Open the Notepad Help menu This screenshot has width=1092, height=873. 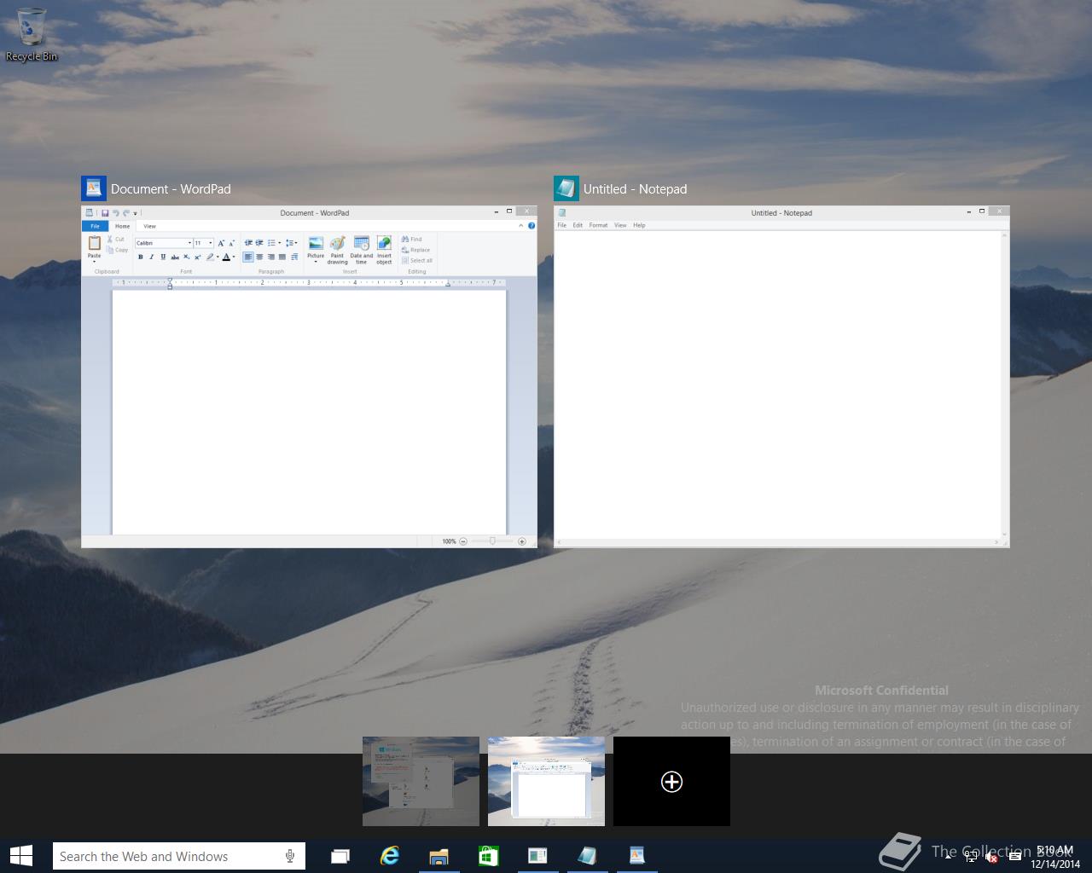639,225
